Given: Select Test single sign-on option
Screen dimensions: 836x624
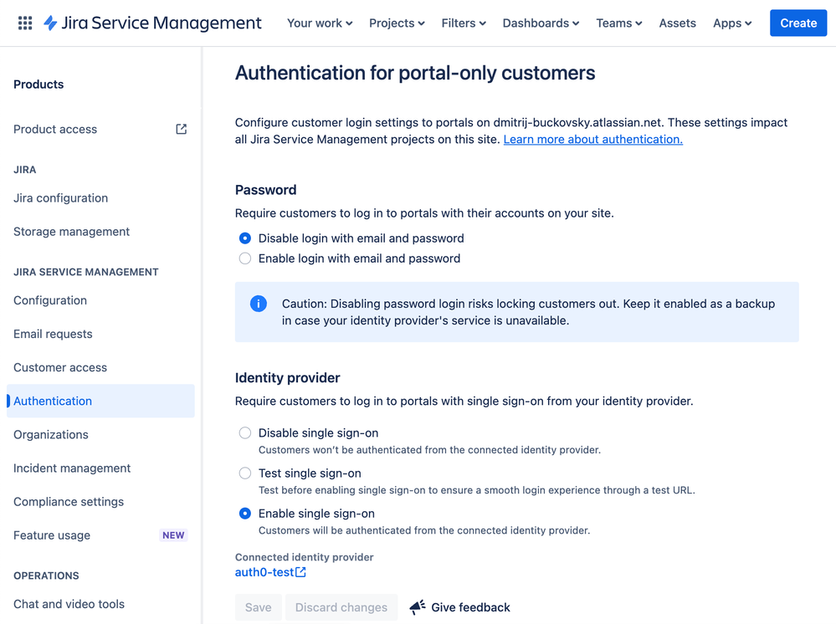Looking at the screenshot, I should [244, 473].
